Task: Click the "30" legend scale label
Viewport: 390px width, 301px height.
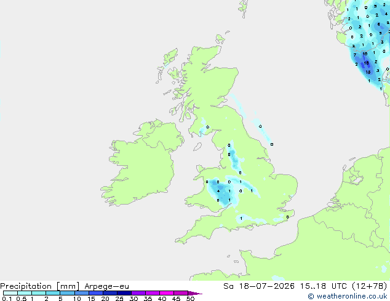Action: point(133,299)
